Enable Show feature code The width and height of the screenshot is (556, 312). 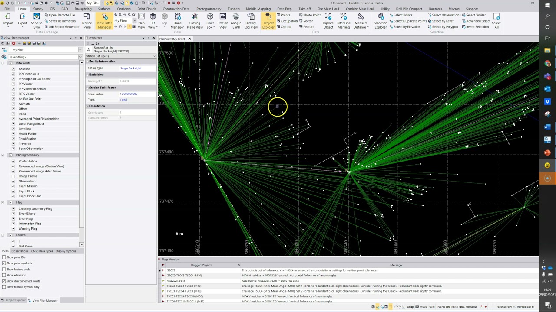point(4,270)
